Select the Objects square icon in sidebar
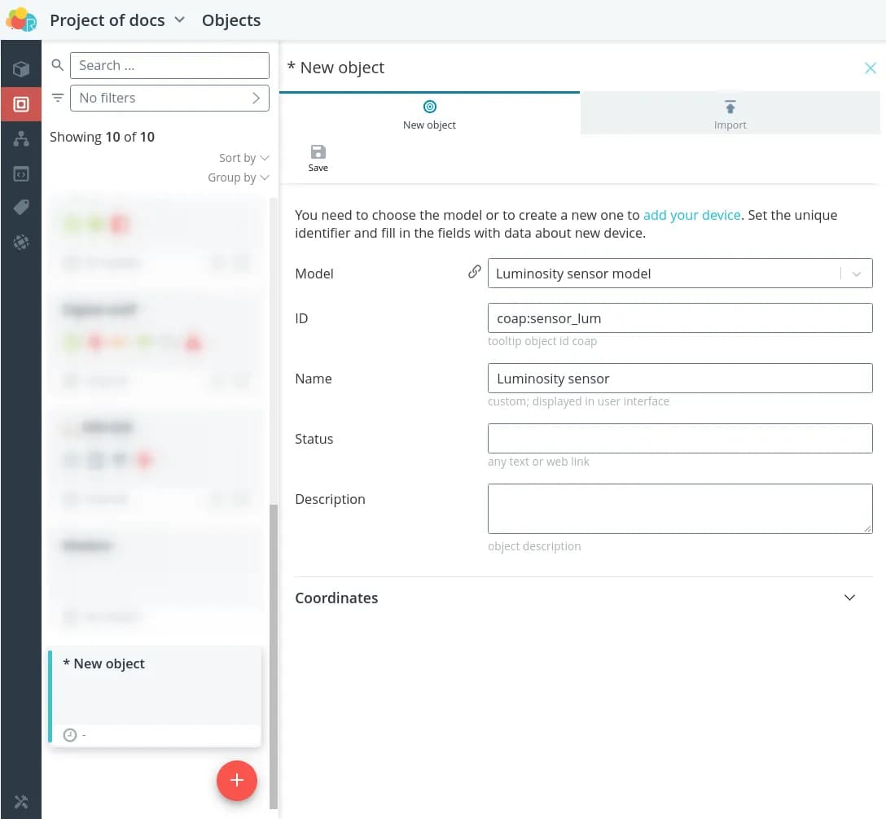Screen dimensions: 886x819 tap(21, 104)
